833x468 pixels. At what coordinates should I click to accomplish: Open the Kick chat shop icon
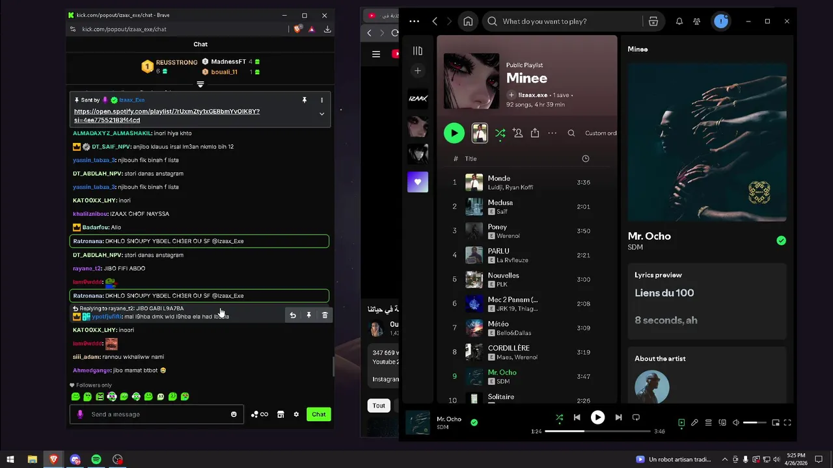(280, 414)
